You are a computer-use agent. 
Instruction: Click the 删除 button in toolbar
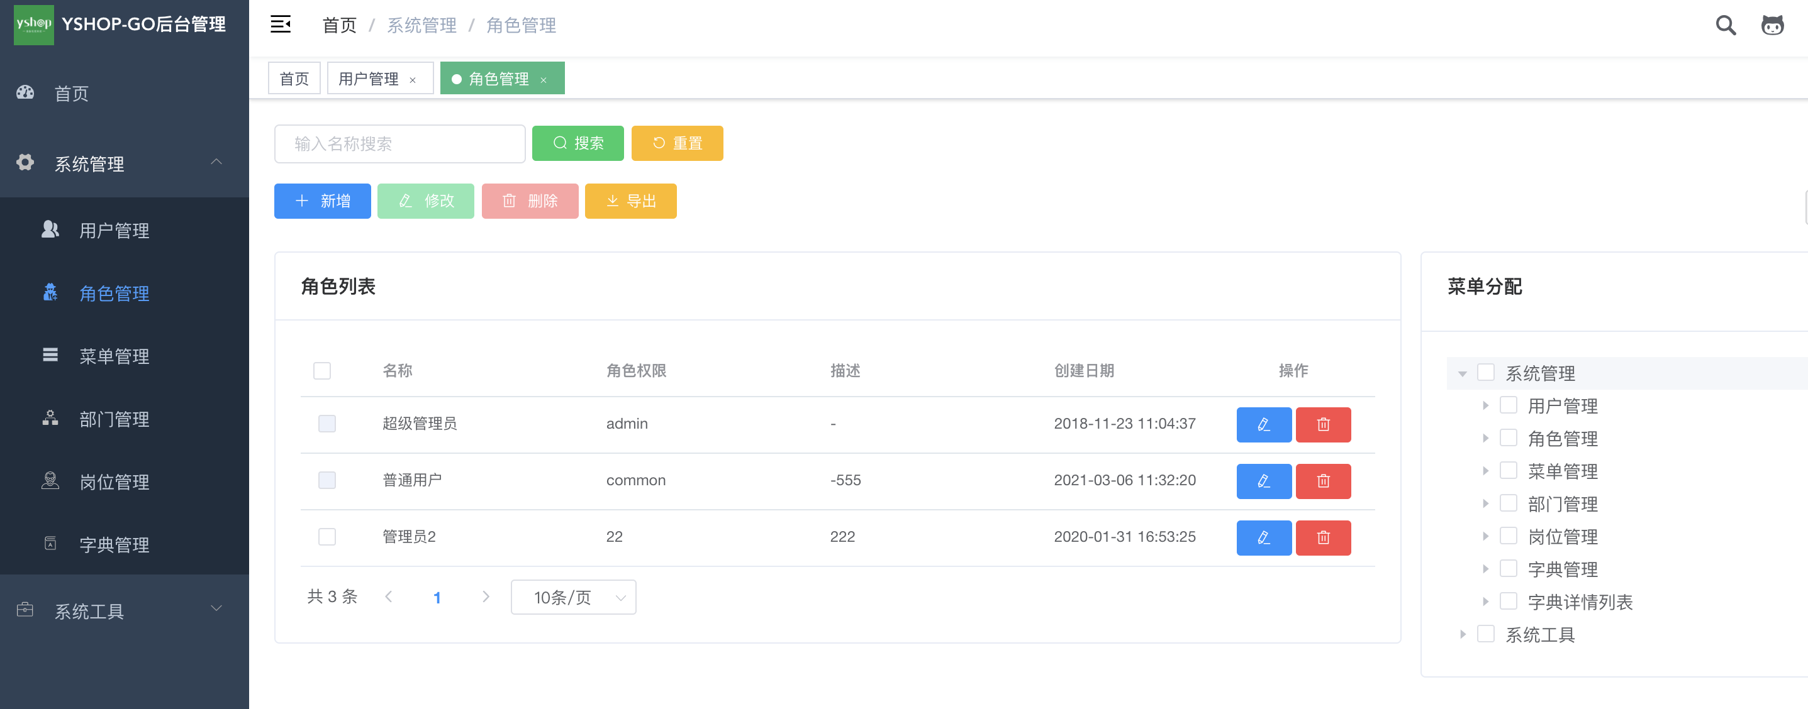[x=530, y=201]
